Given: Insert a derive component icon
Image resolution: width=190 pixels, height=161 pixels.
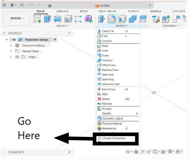Looking at the screenshot, I should point(156,19).
